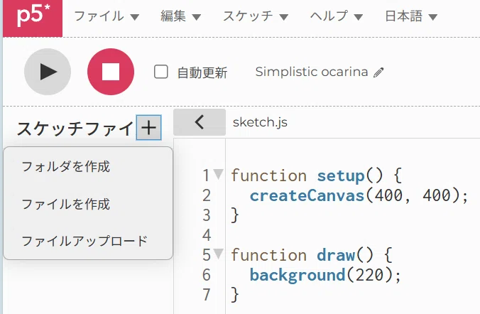Expand the スケッチ dropdown menu
480x314 pixels.
[x=256, y=16]
